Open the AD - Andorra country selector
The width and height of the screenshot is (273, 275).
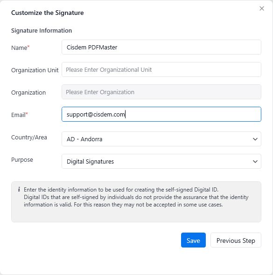tap(161, 139)
